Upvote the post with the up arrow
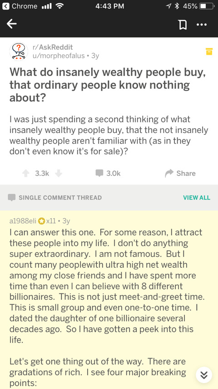Screen dimensions: 218x389 [26, 173]
